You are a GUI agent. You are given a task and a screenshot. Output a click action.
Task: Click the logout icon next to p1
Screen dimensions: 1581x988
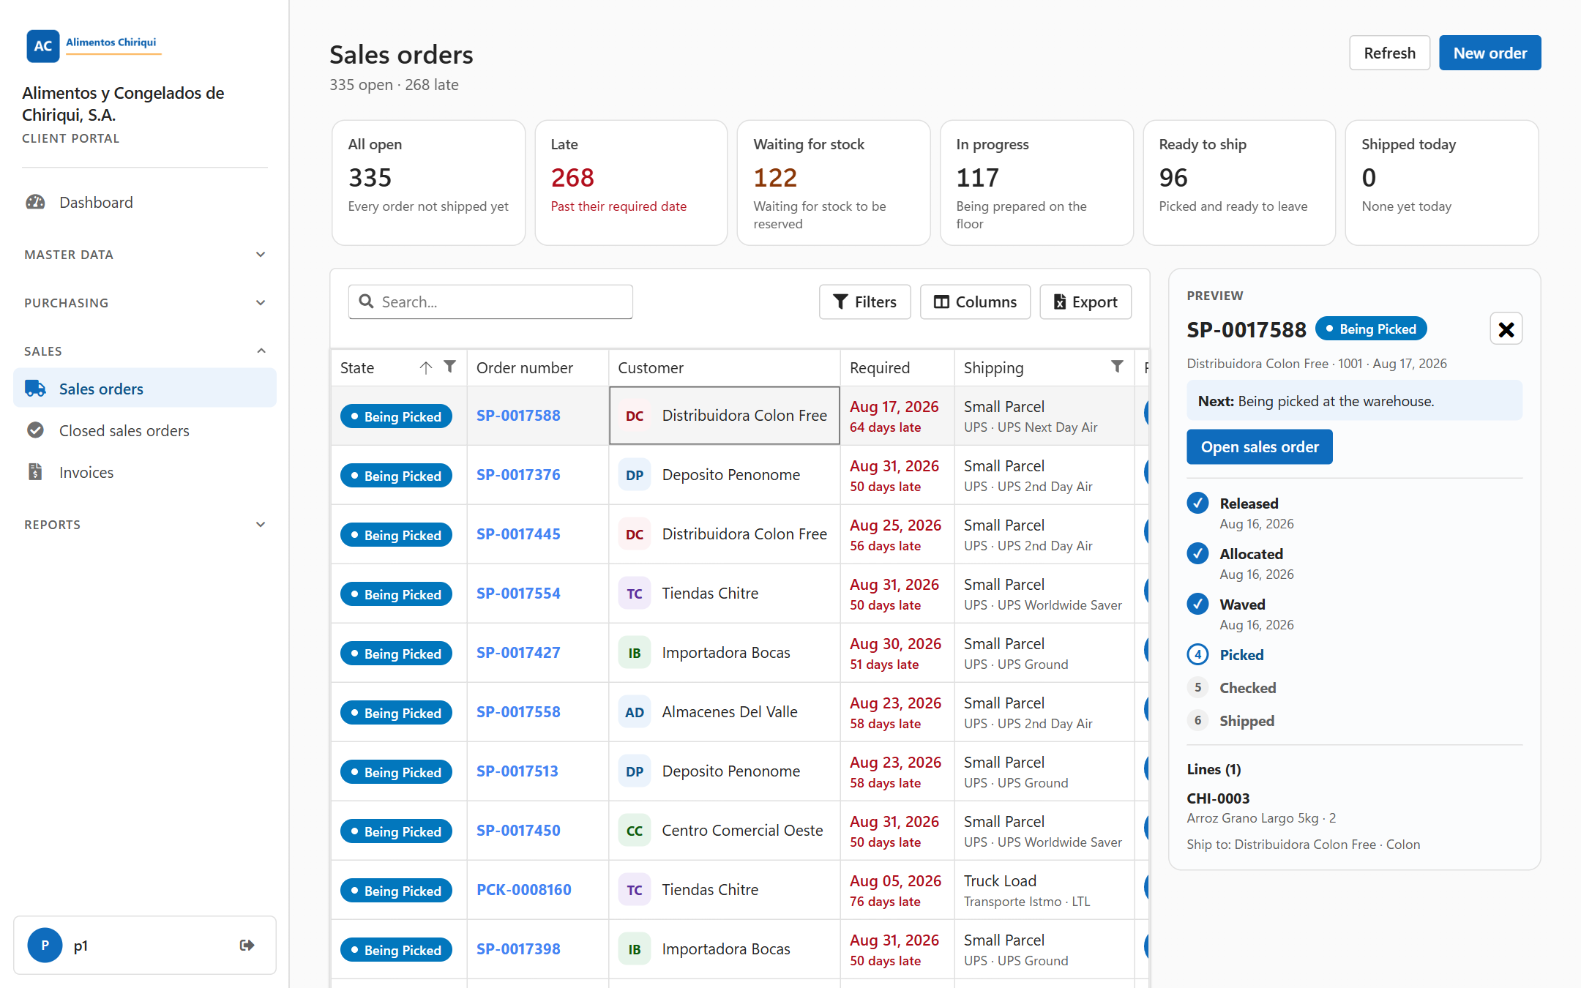pos(247,945)
